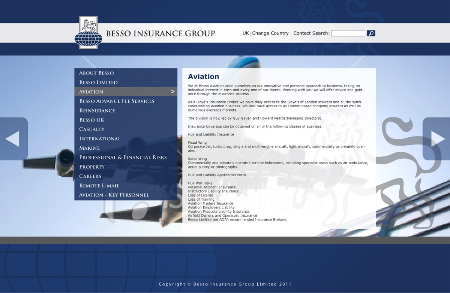This screenshot has width=450, height=293.
Task: Open the Reinsurance menu item
Action: (x=97, y=110)
